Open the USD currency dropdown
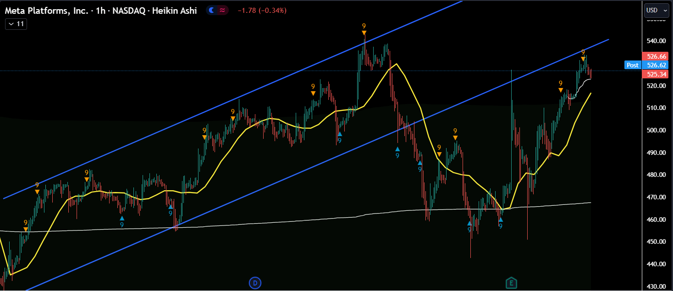673x291 pixels. 656,10
